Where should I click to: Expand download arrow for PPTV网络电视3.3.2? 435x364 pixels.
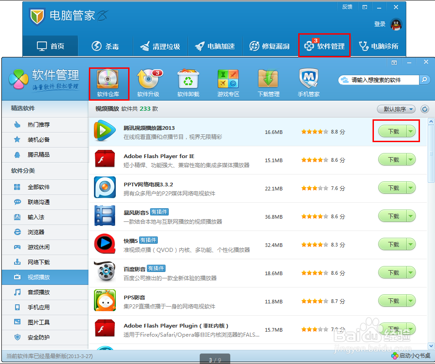(411, 188)
